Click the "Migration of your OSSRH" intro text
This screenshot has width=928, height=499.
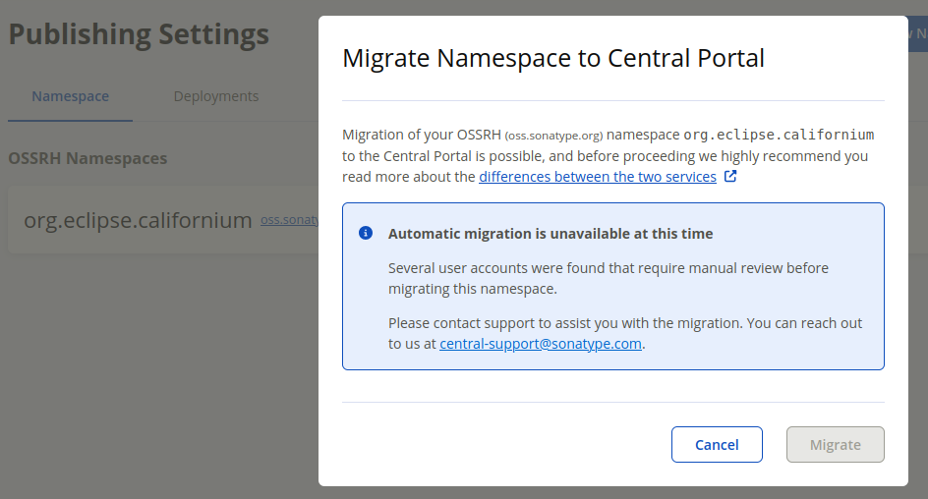(421, 135)
